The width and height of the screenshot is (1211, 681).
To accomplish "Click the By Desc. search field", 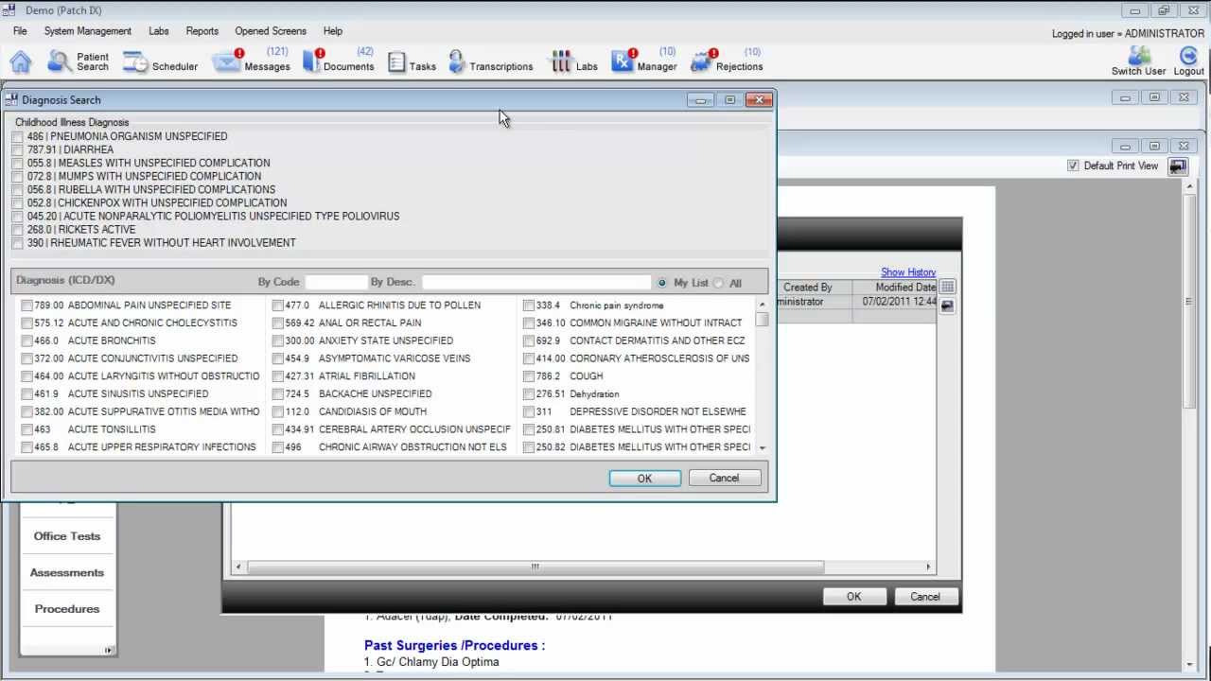I will (x=536, y=282).
